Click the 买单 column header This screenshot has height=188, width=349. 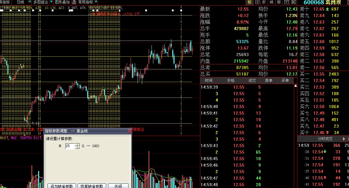pos(285,81)
